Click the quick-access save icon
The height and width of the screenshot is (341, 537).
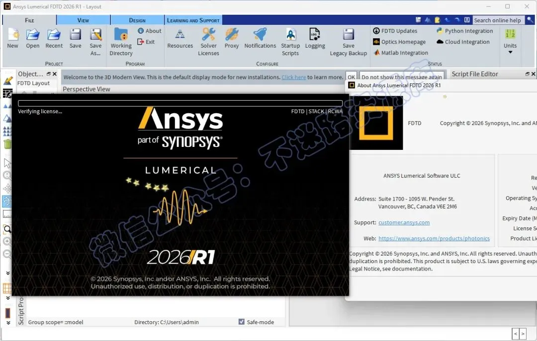pyautogui.click(x=418, y=20)
